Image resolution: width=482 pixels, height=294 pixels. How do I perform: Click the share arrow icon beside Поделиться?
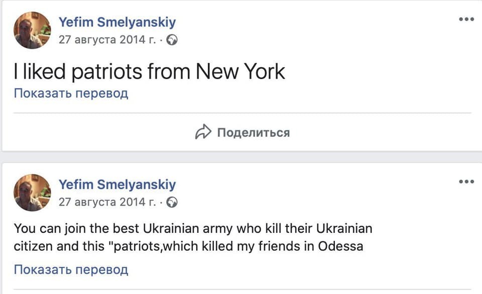coord(204,132)
